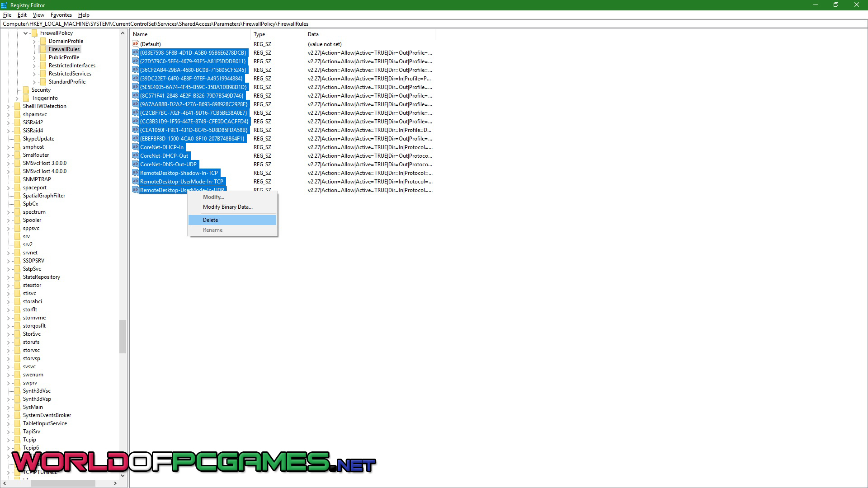868x488 pixels.
Task: Click the Registry Editor title bar icon
Action: coord(4,5)
